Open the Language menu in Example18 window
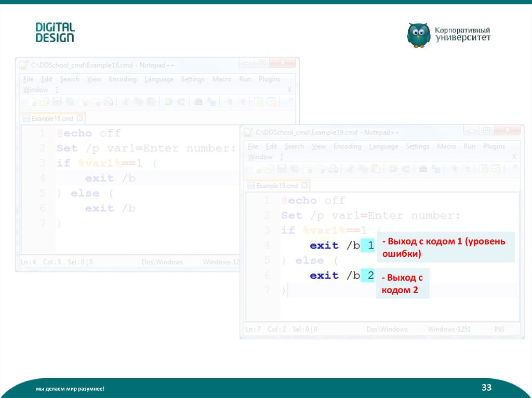Screen dimensions: 532x398 [x=159, y=79]
